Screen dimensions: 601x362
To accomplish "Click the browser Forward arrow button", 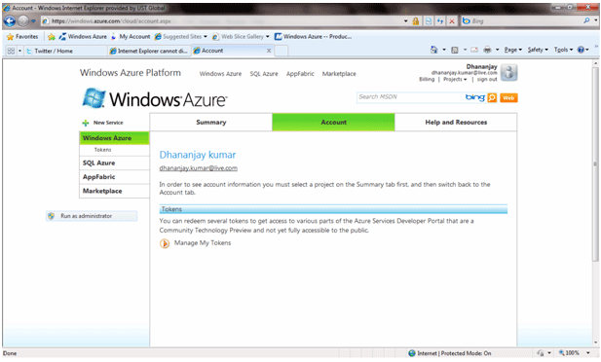I will [23, 21].
